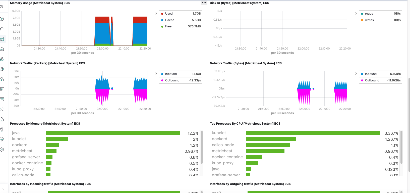
Task: Click Outbound magenta dot in Packets legend
Action: (x=162, y=80)
